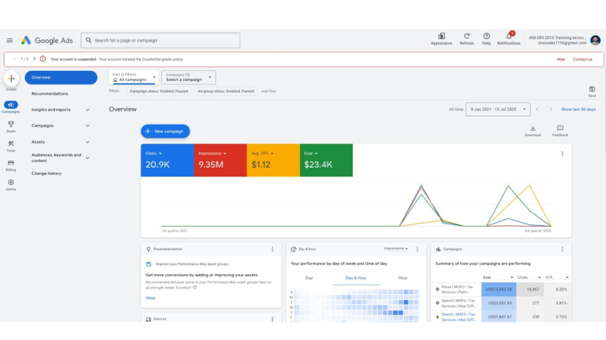Open the All campaigns view dropdown
Image resolution: width=606 pixels, height=340 pixels.
click(134, 77)
